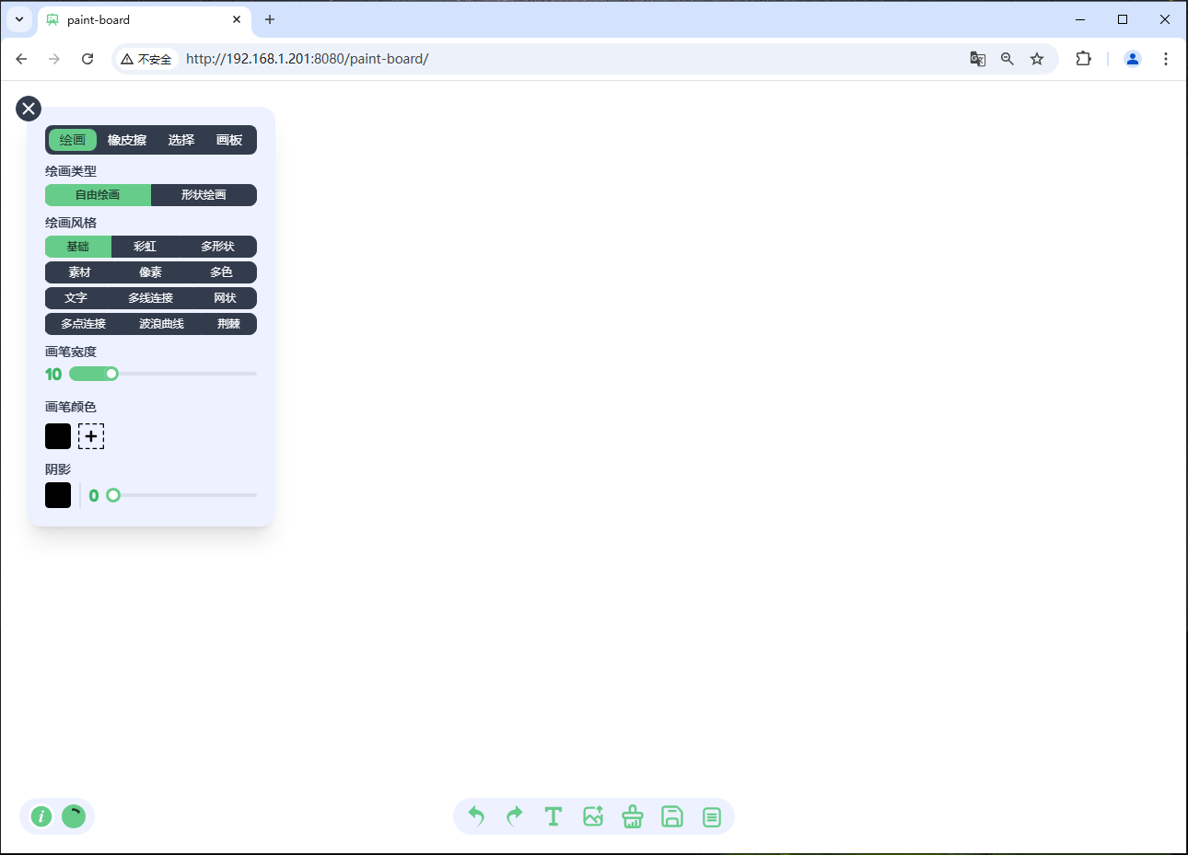Clear the canvas with broom icon
Screen dimensions: 1188x855
pos(633,816)
